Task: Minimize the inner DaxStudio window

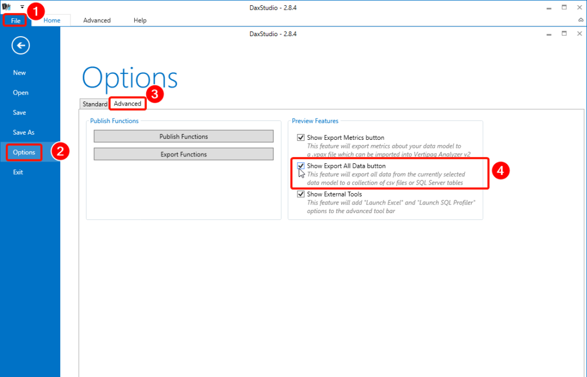Action: (549, 34)
